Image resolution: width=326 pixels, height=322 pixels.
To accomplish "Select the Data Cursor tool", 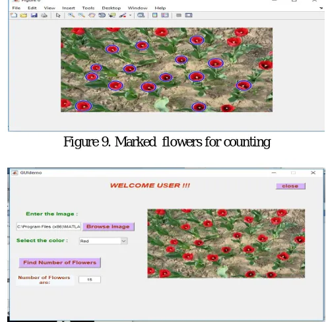I will point(112,15).
